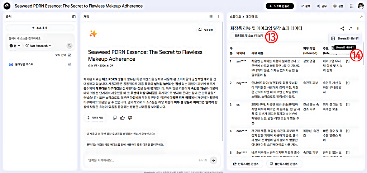This screenshot has width=367, height=173.
Task: Open citation [1] in the aaa**** row
Action: pos(348,131)
